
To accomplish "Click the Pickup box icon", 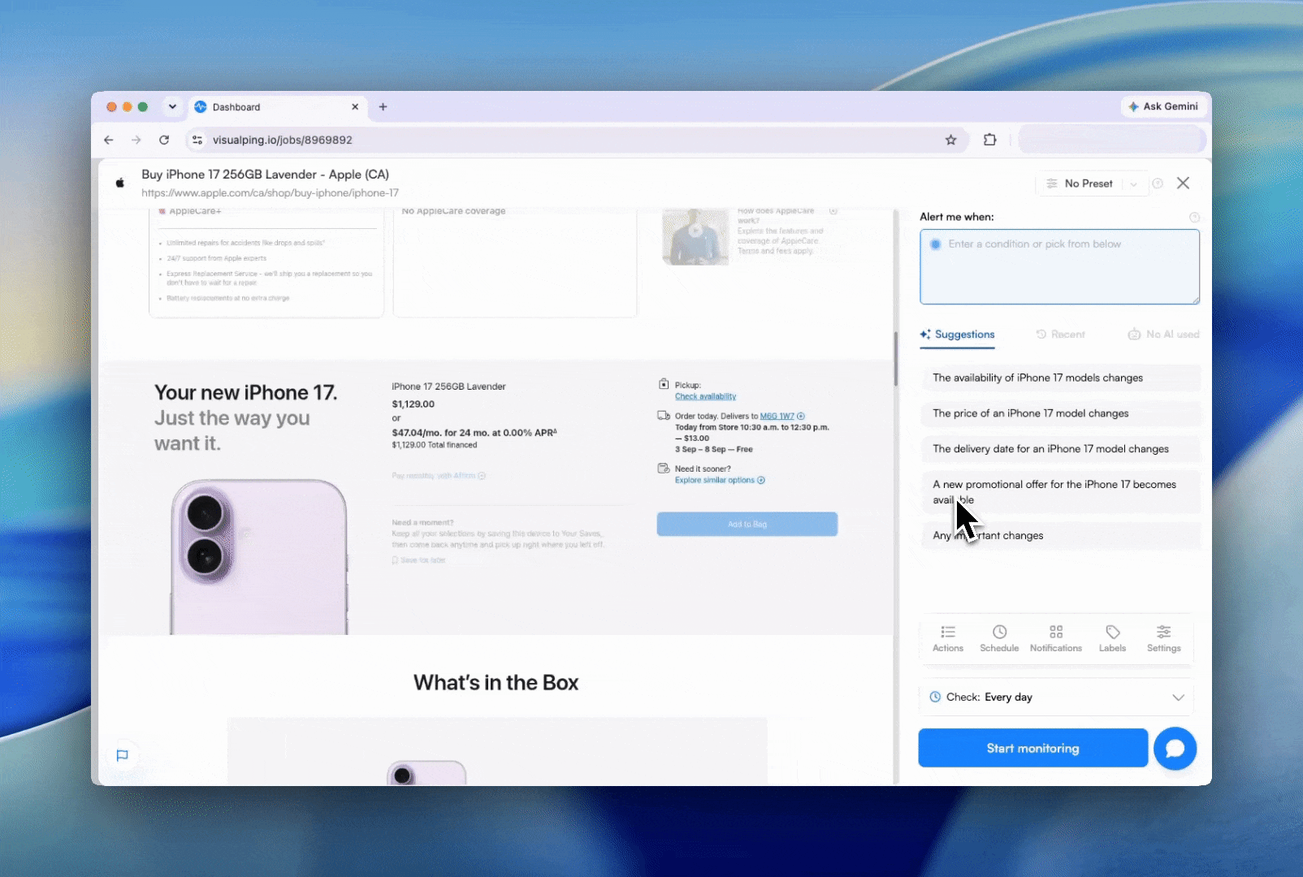I will (x=664, y=384).
